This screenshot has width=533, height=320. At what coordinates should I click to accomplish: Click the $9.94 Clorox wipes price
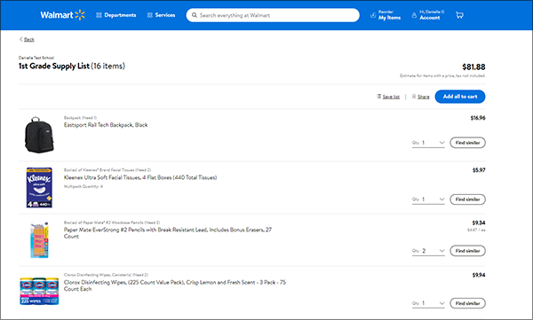pos(479,275)
